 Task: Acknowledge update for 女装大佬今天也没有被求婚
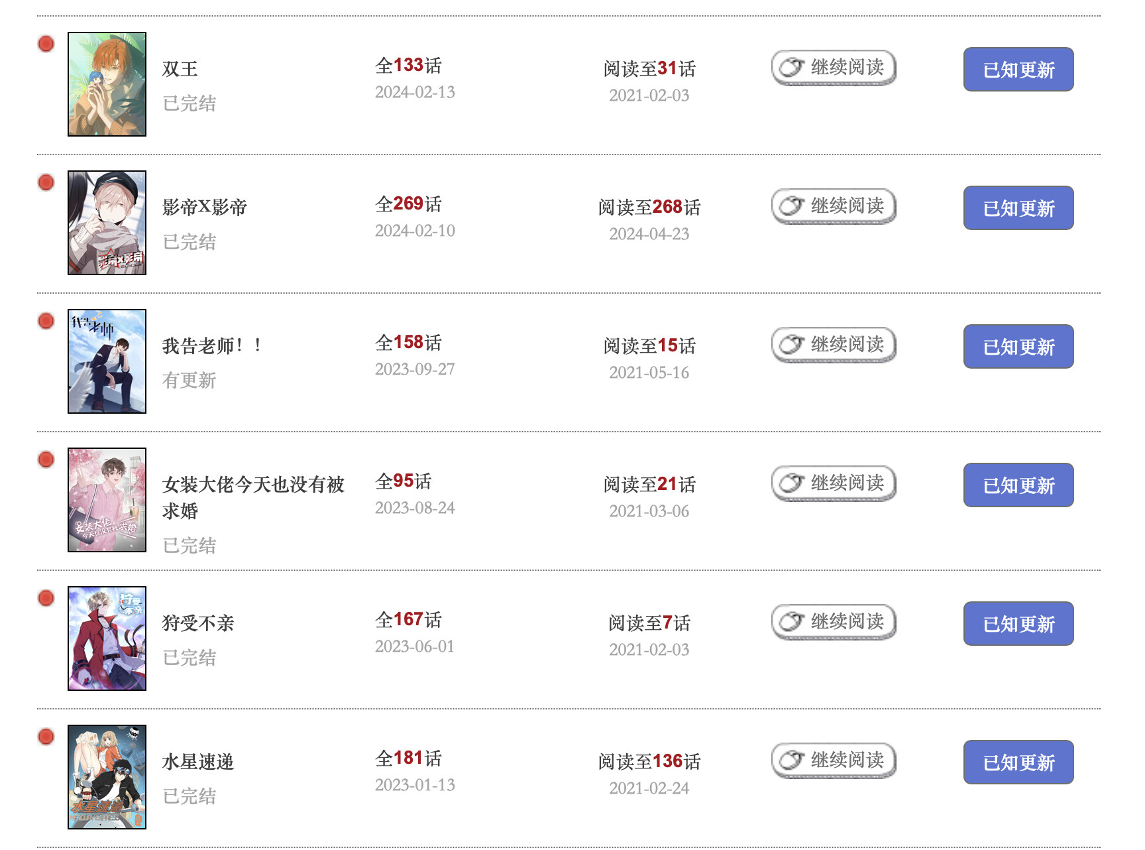point(1018,485)
